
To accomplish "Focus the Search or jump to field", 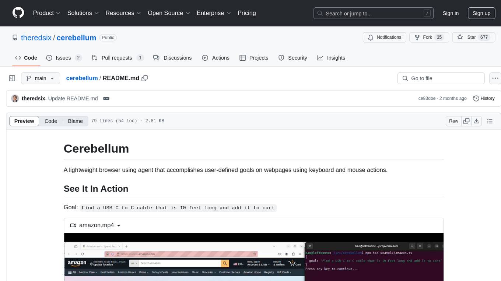I will pos(374,13).
